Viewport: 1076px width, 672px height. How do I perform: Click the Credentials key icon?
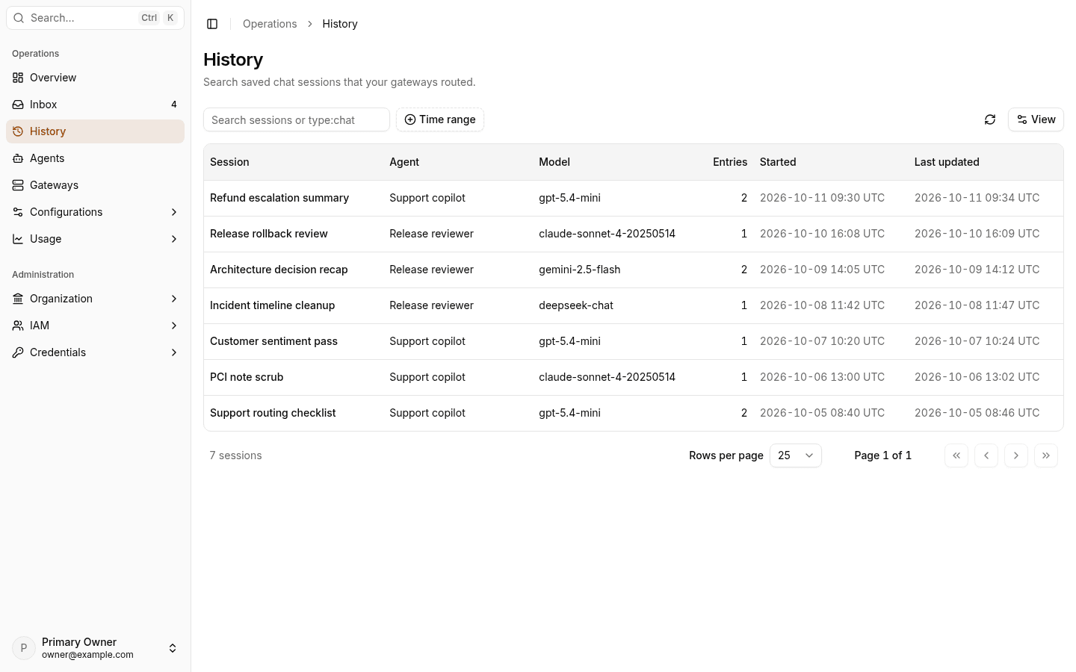(x=18, y=352)
